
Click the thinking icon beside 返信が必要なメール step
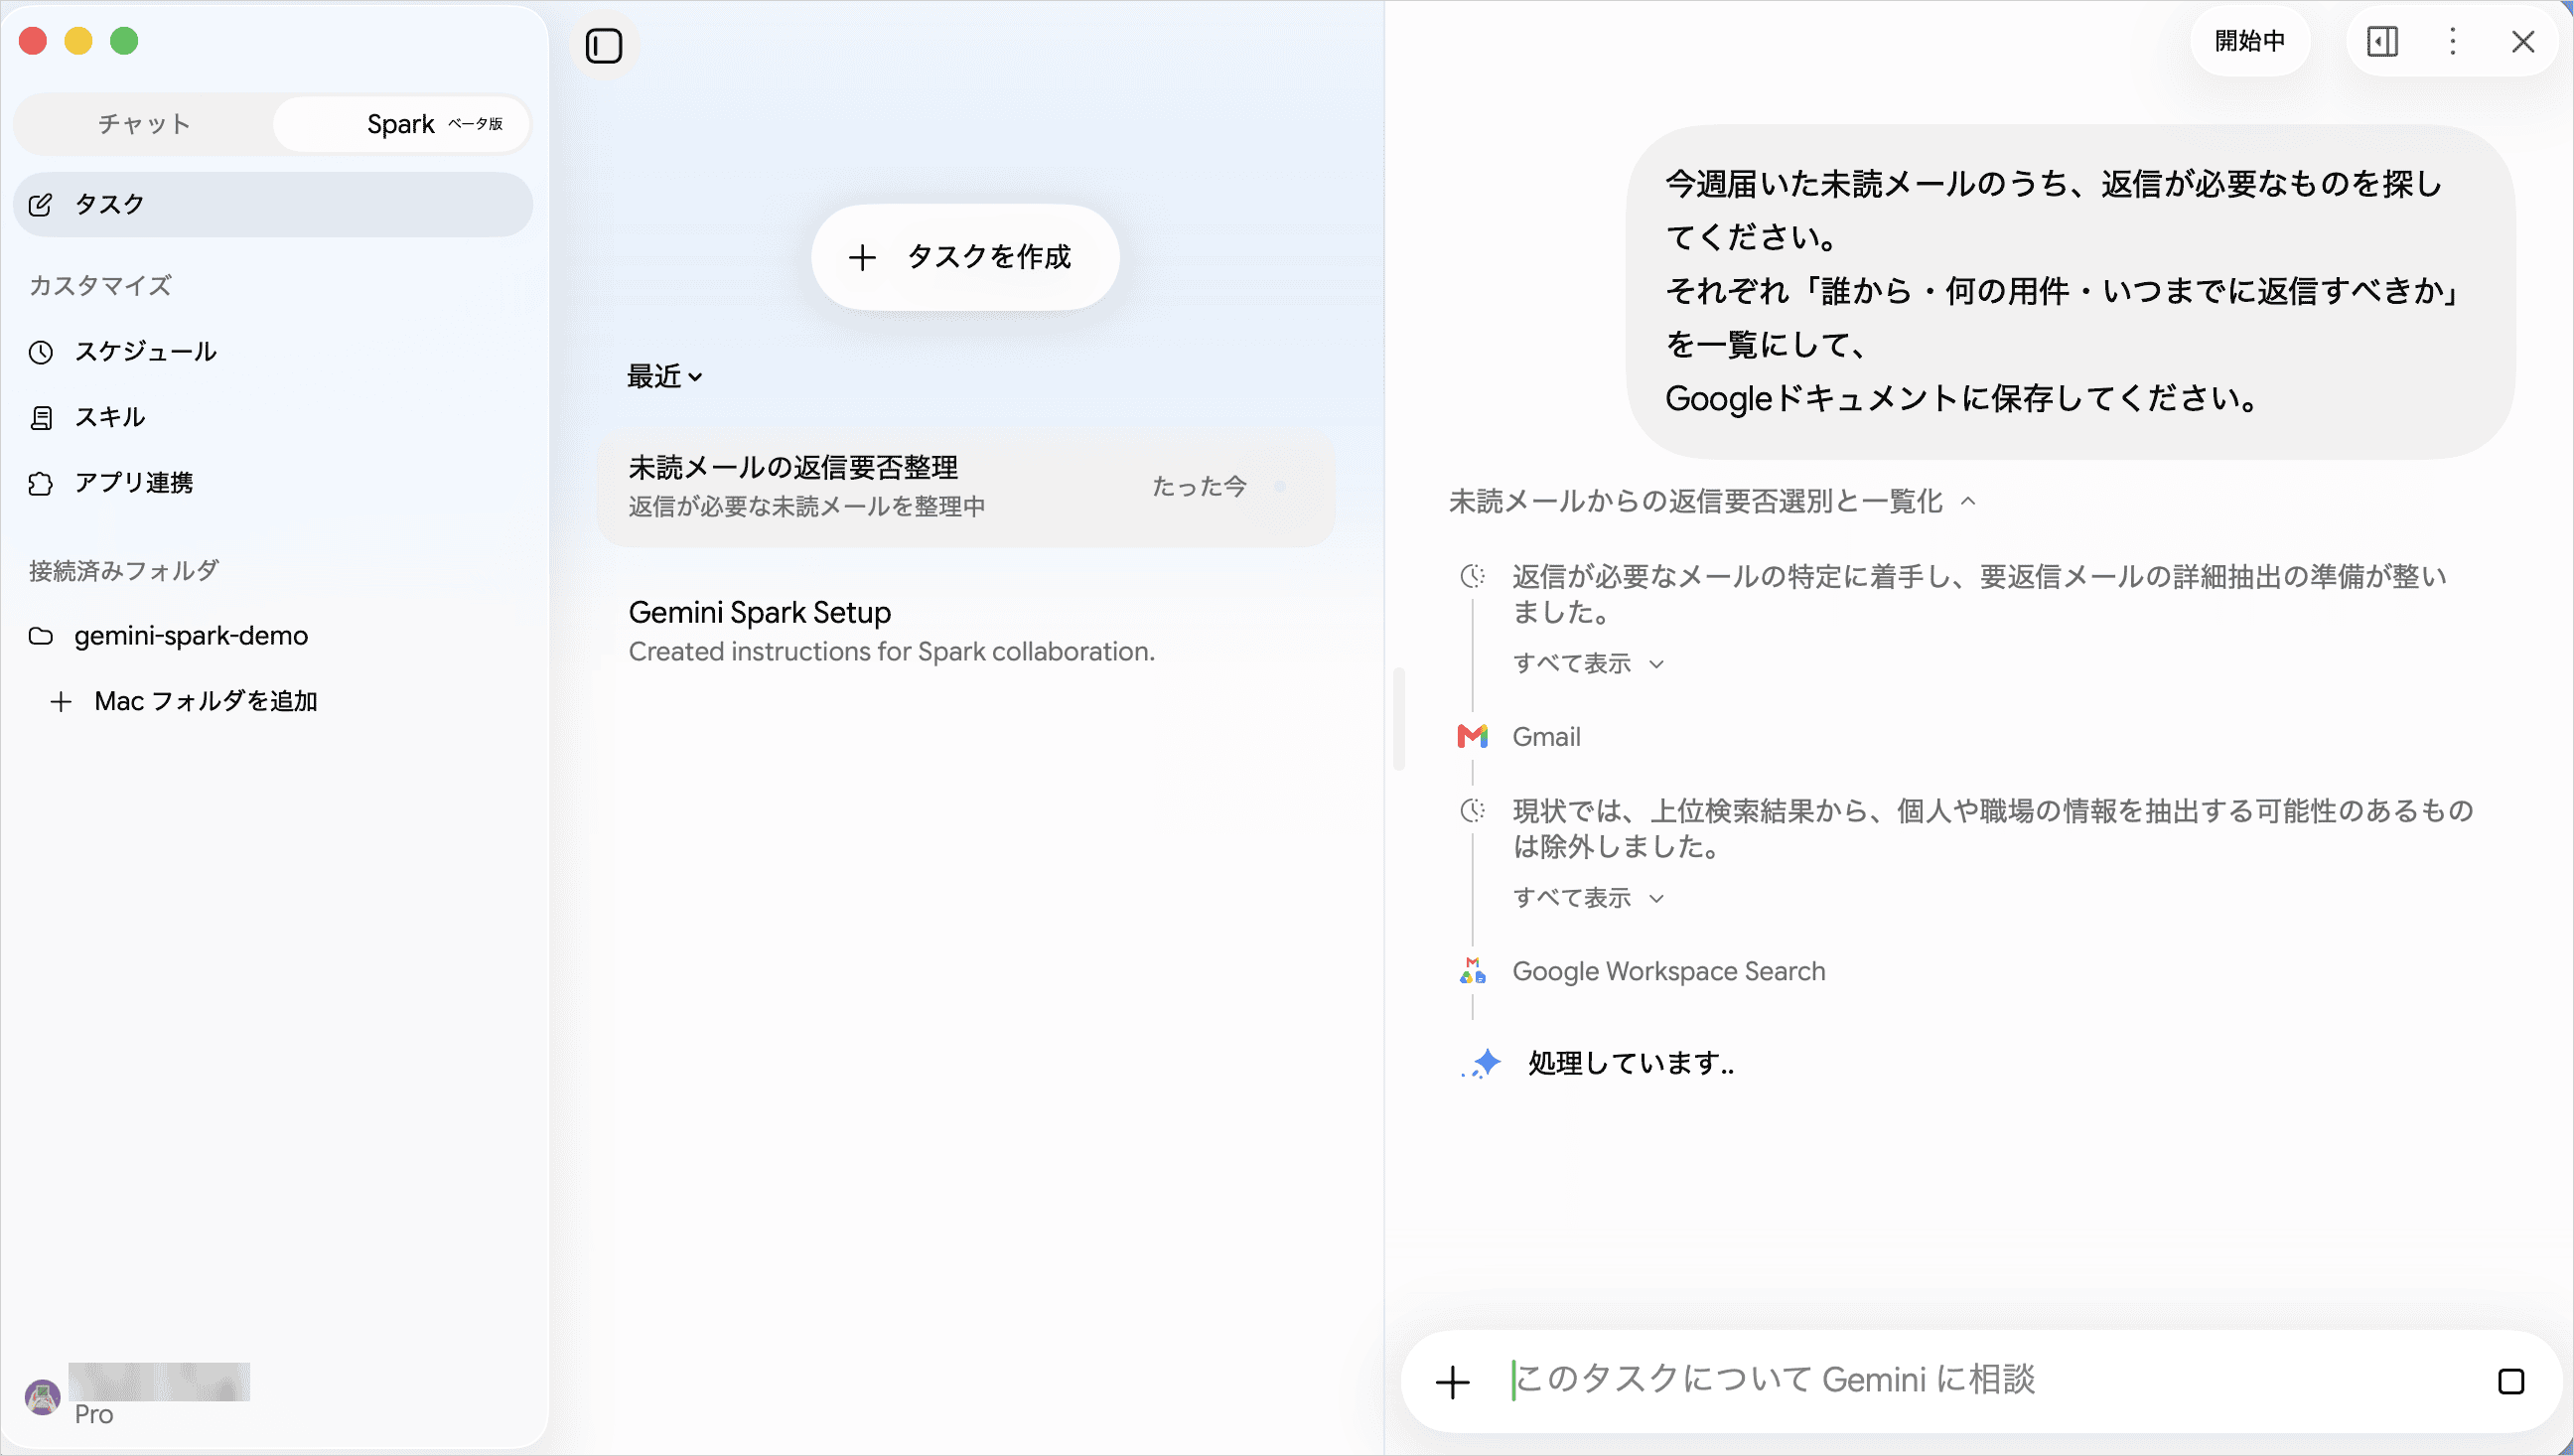tap(1473, 576)
